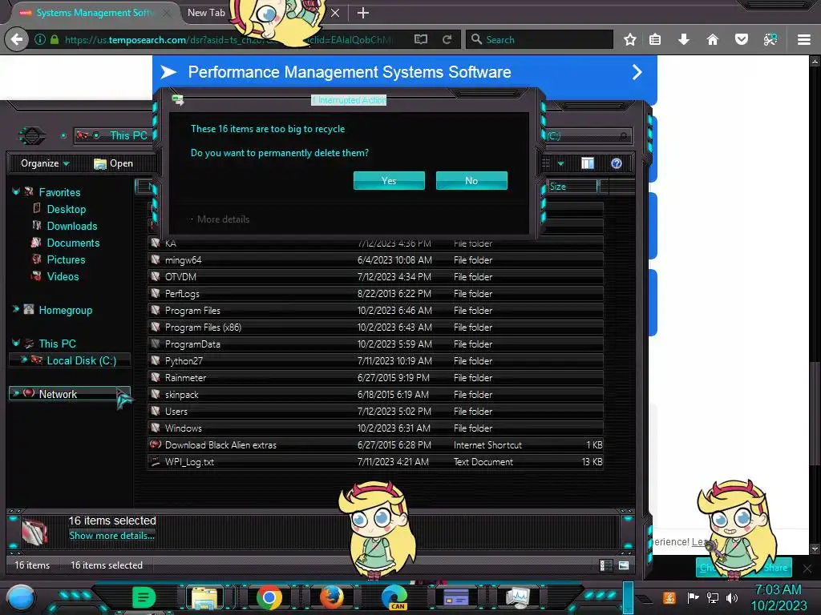Select the mingw64 folder row
Viewport: 821px width, 615px height.
[375, 260]
